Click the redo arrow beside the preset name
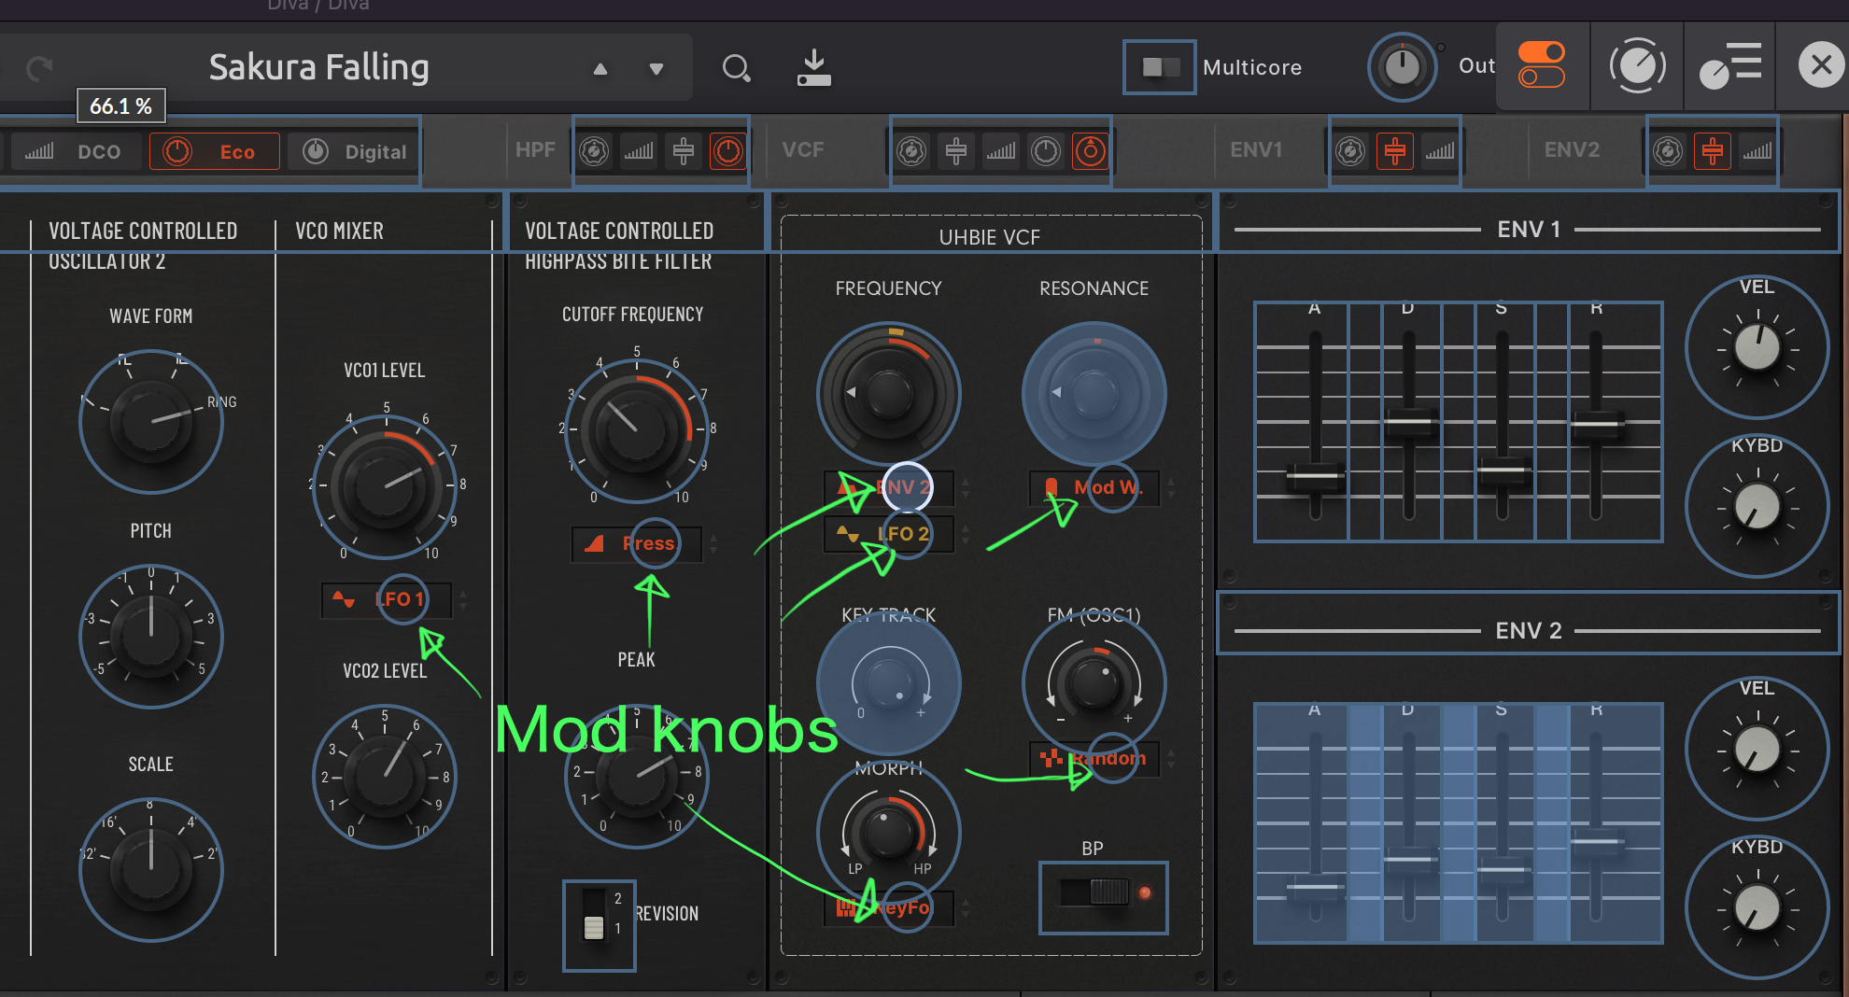The height and width of the screenshot is (997, 1849). pyautogui.click(x=39, y=68)
